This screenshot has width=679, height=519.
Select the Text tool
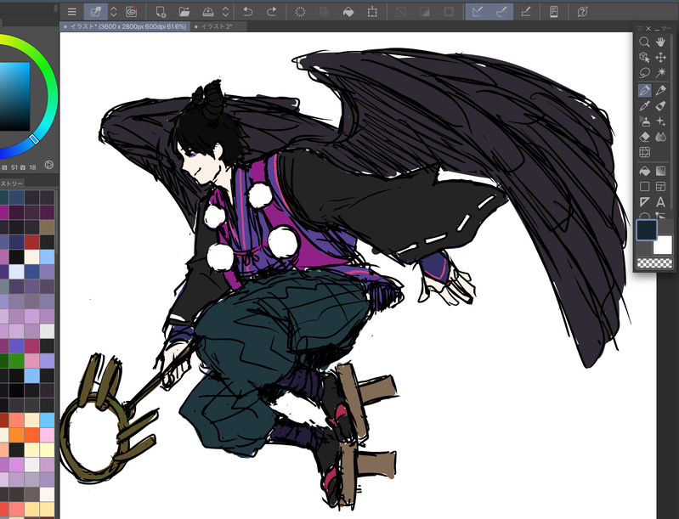point(660,202)
